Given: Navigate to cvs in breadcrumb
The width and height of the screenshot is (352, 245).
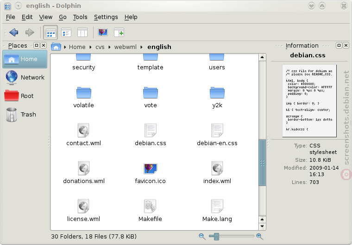Looking at the screenshot, I should [100, 47].
